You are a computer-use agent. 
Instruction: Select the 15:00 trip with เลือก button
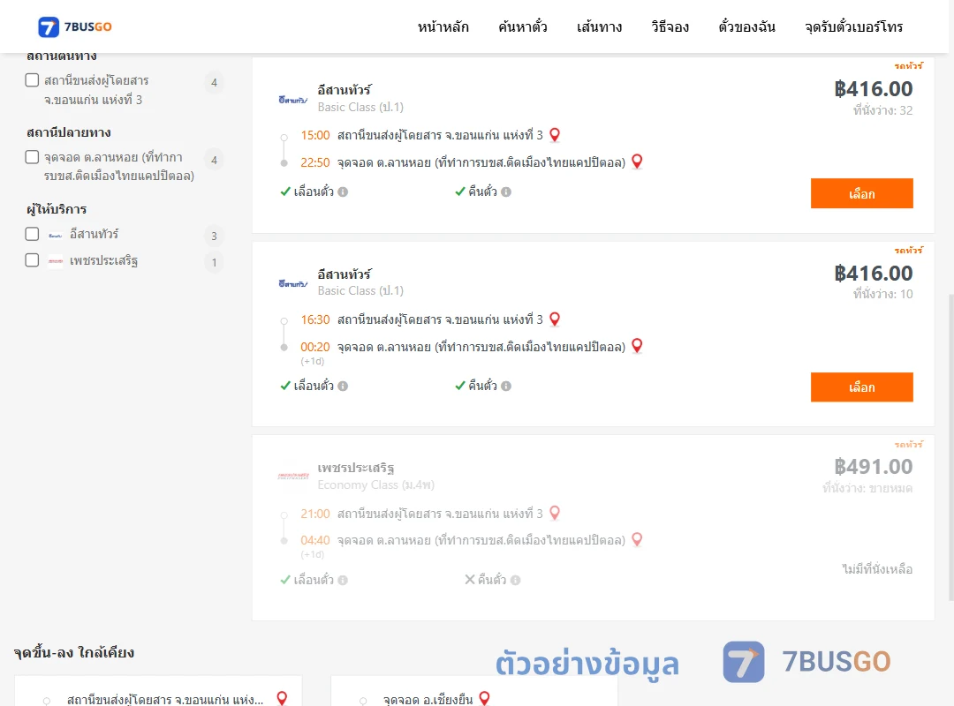click(861, 193)
